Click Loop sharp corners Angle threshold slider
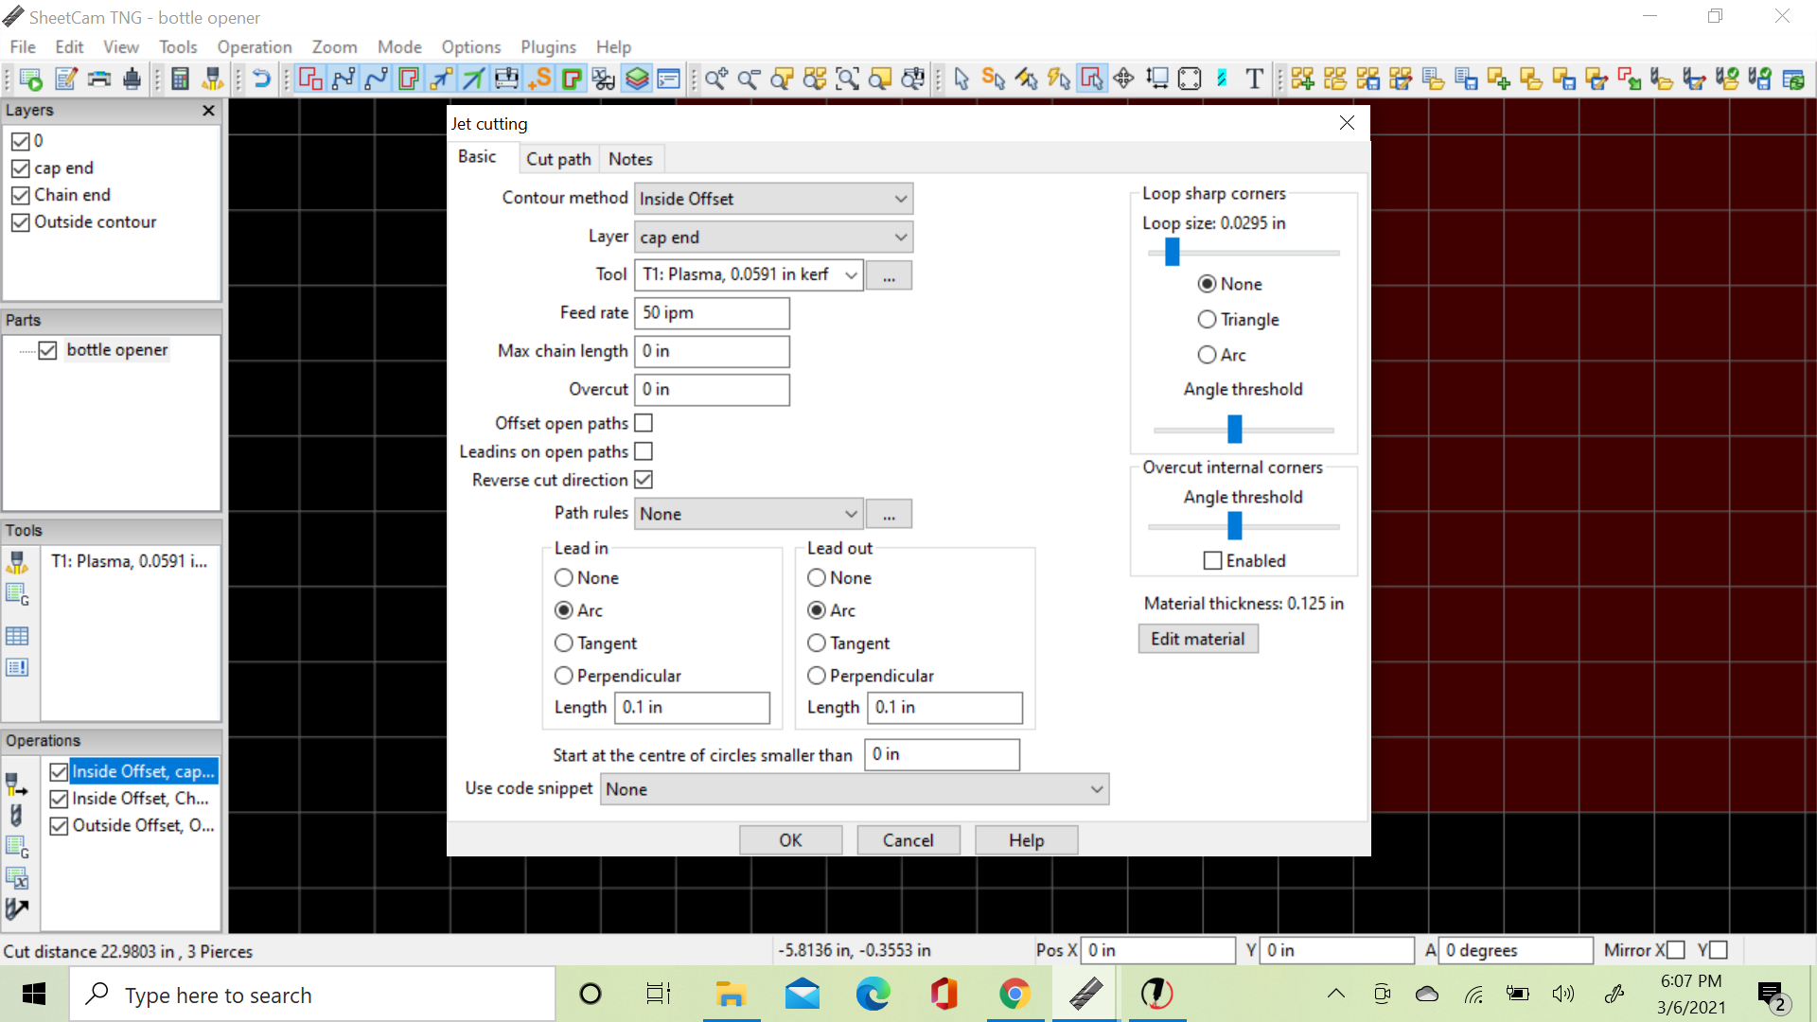This screenshot has width=1817, height=1022. [x=1235, y=430]
